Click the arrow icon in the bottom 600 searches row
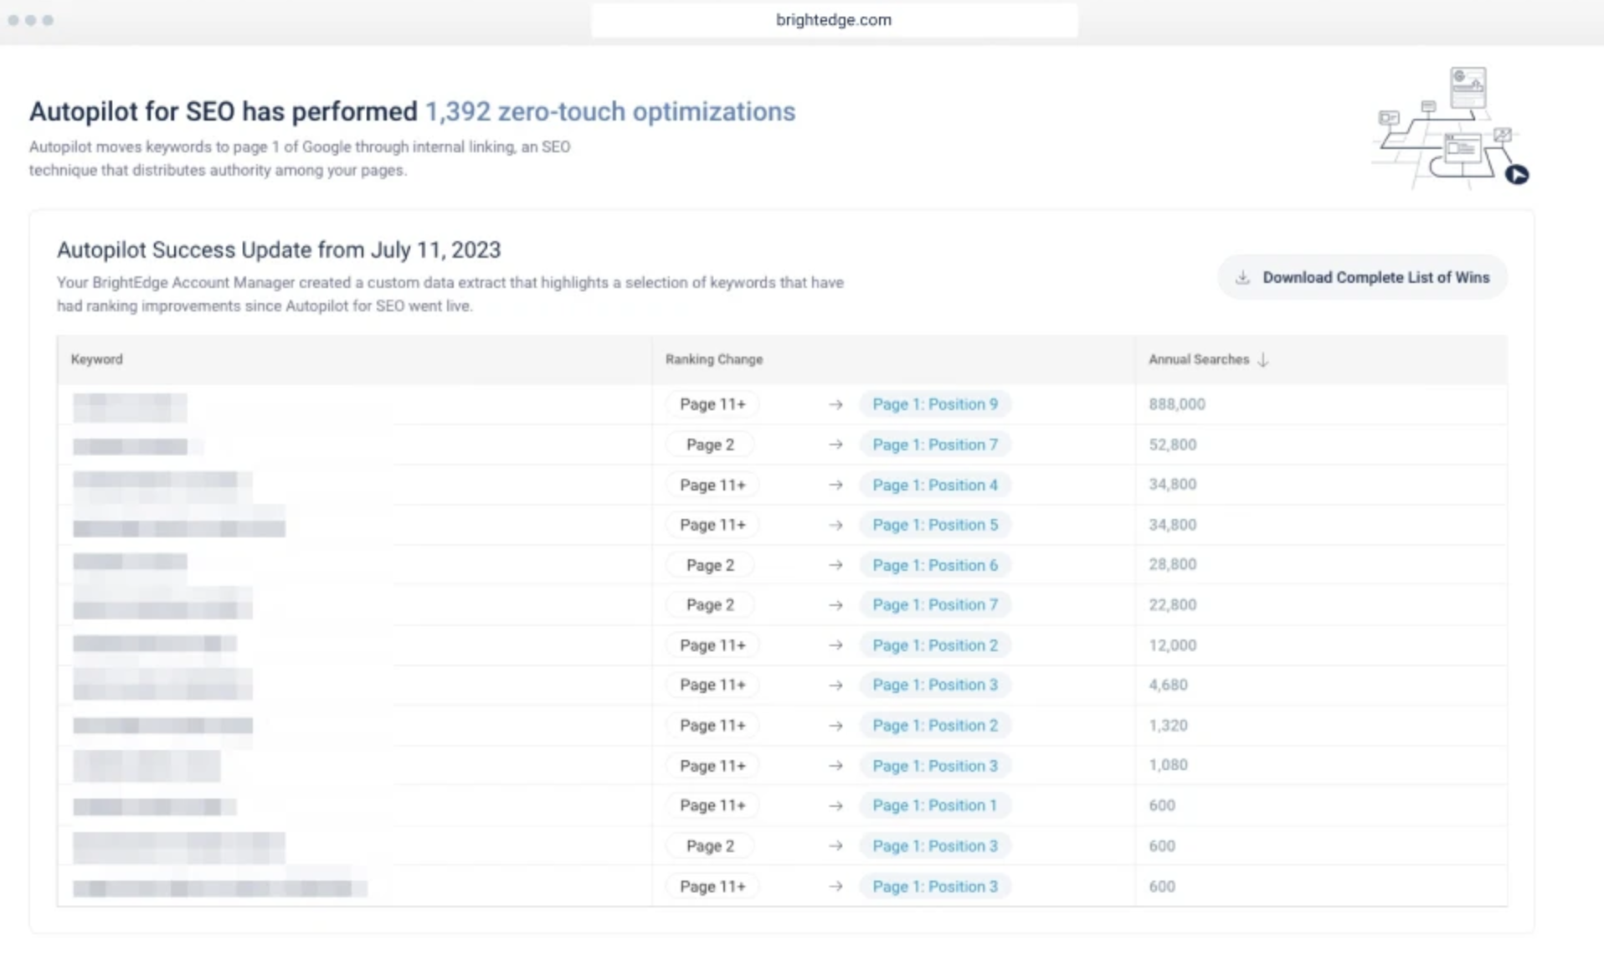Viewport: 1604px width, 971px height. click(835, 886)
